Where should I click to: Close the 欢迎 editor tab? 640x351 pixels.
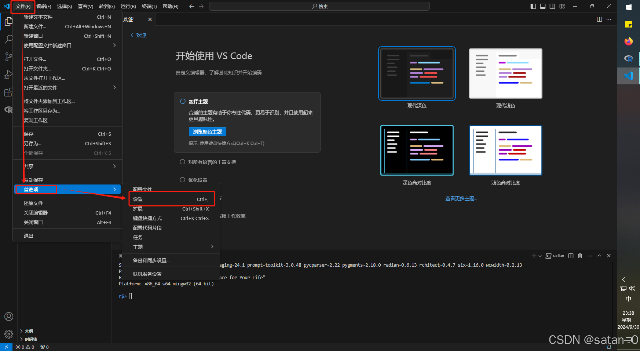[x=150, y=19]
